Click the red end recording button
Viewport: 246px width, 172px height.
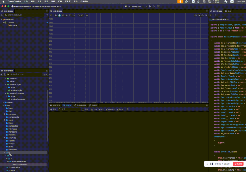point(238,164)
